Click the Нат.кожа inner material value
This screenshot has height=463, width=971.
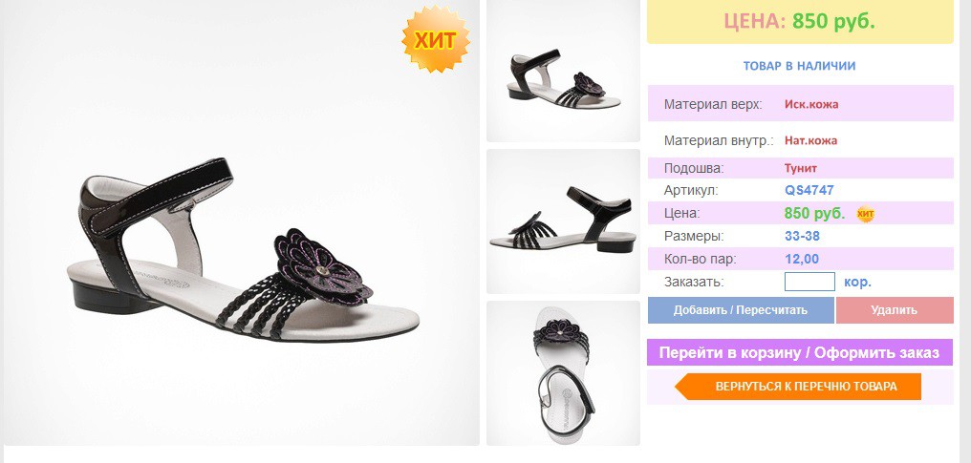click(x=811, y=140)
